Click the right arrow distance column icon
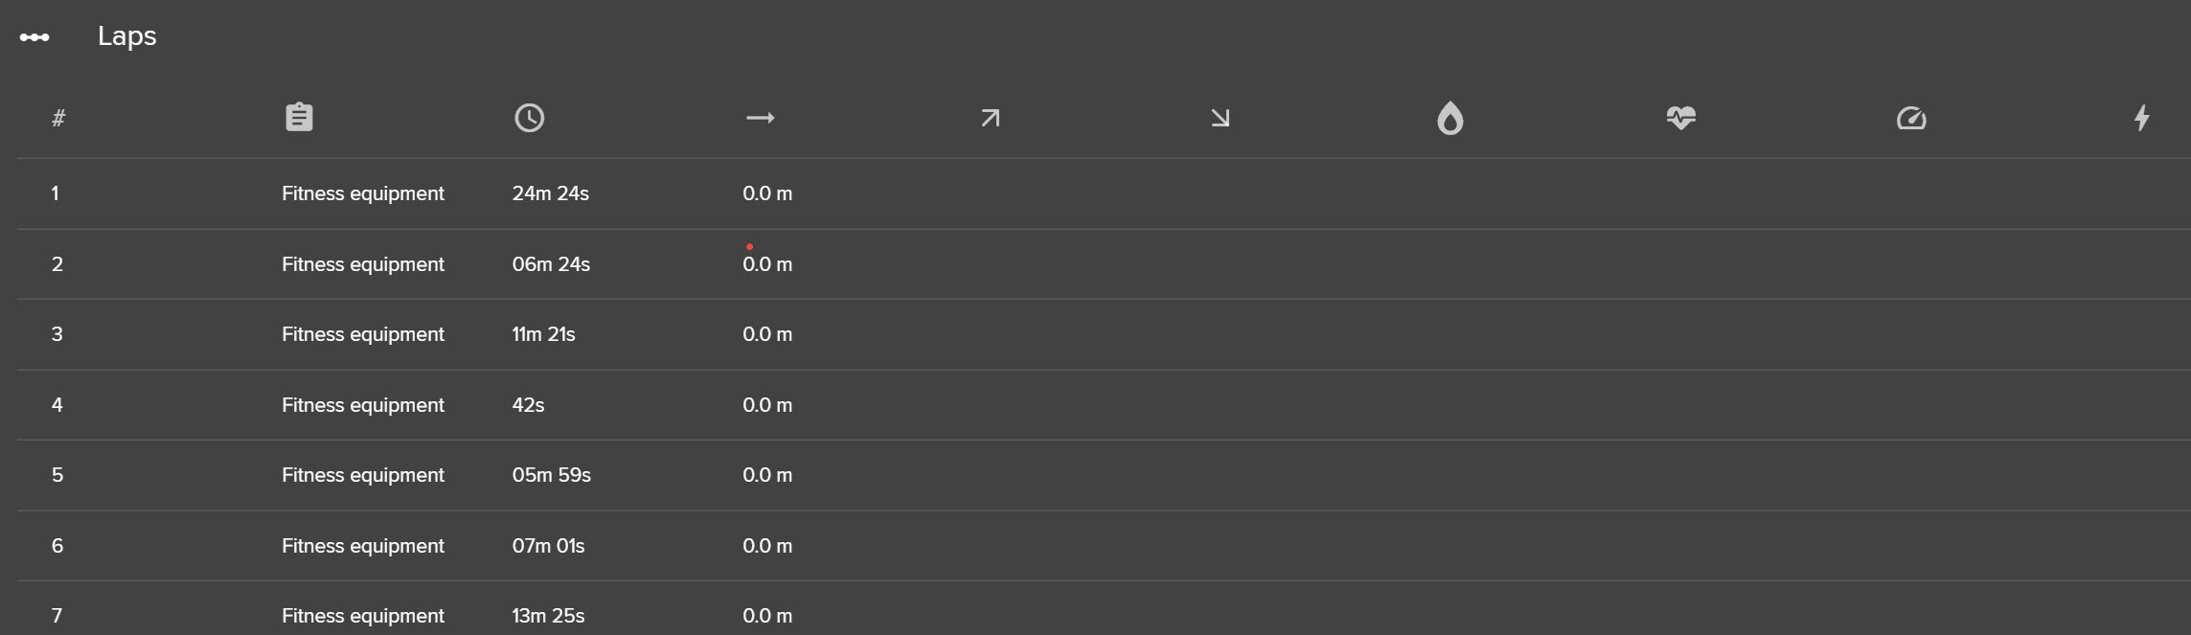Screen dimensions: 2191x635 click(x=760, y=118)
